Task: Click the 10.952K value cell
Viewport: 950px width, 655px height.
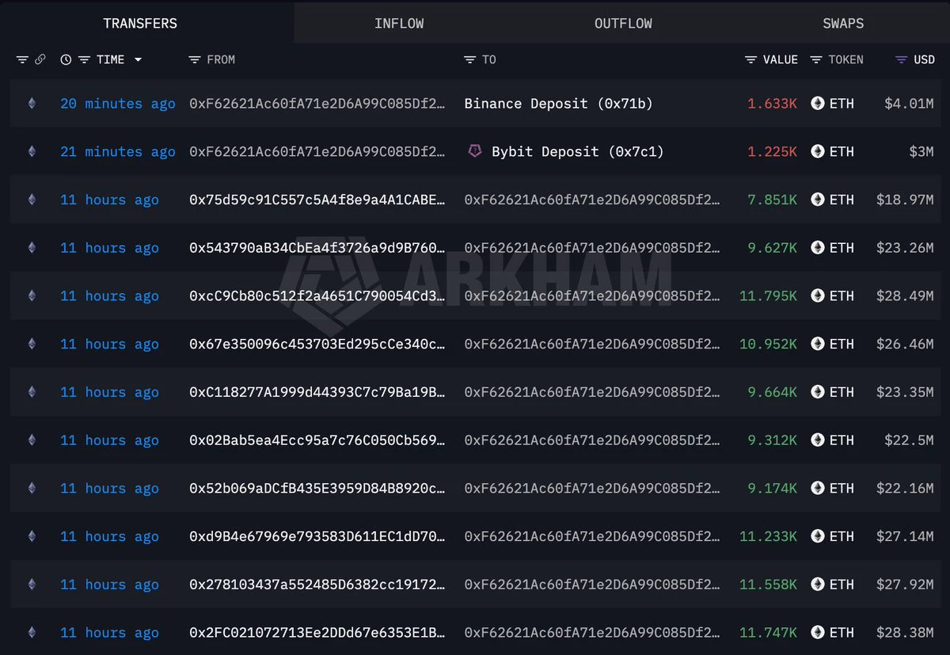Action: [768, 344]
